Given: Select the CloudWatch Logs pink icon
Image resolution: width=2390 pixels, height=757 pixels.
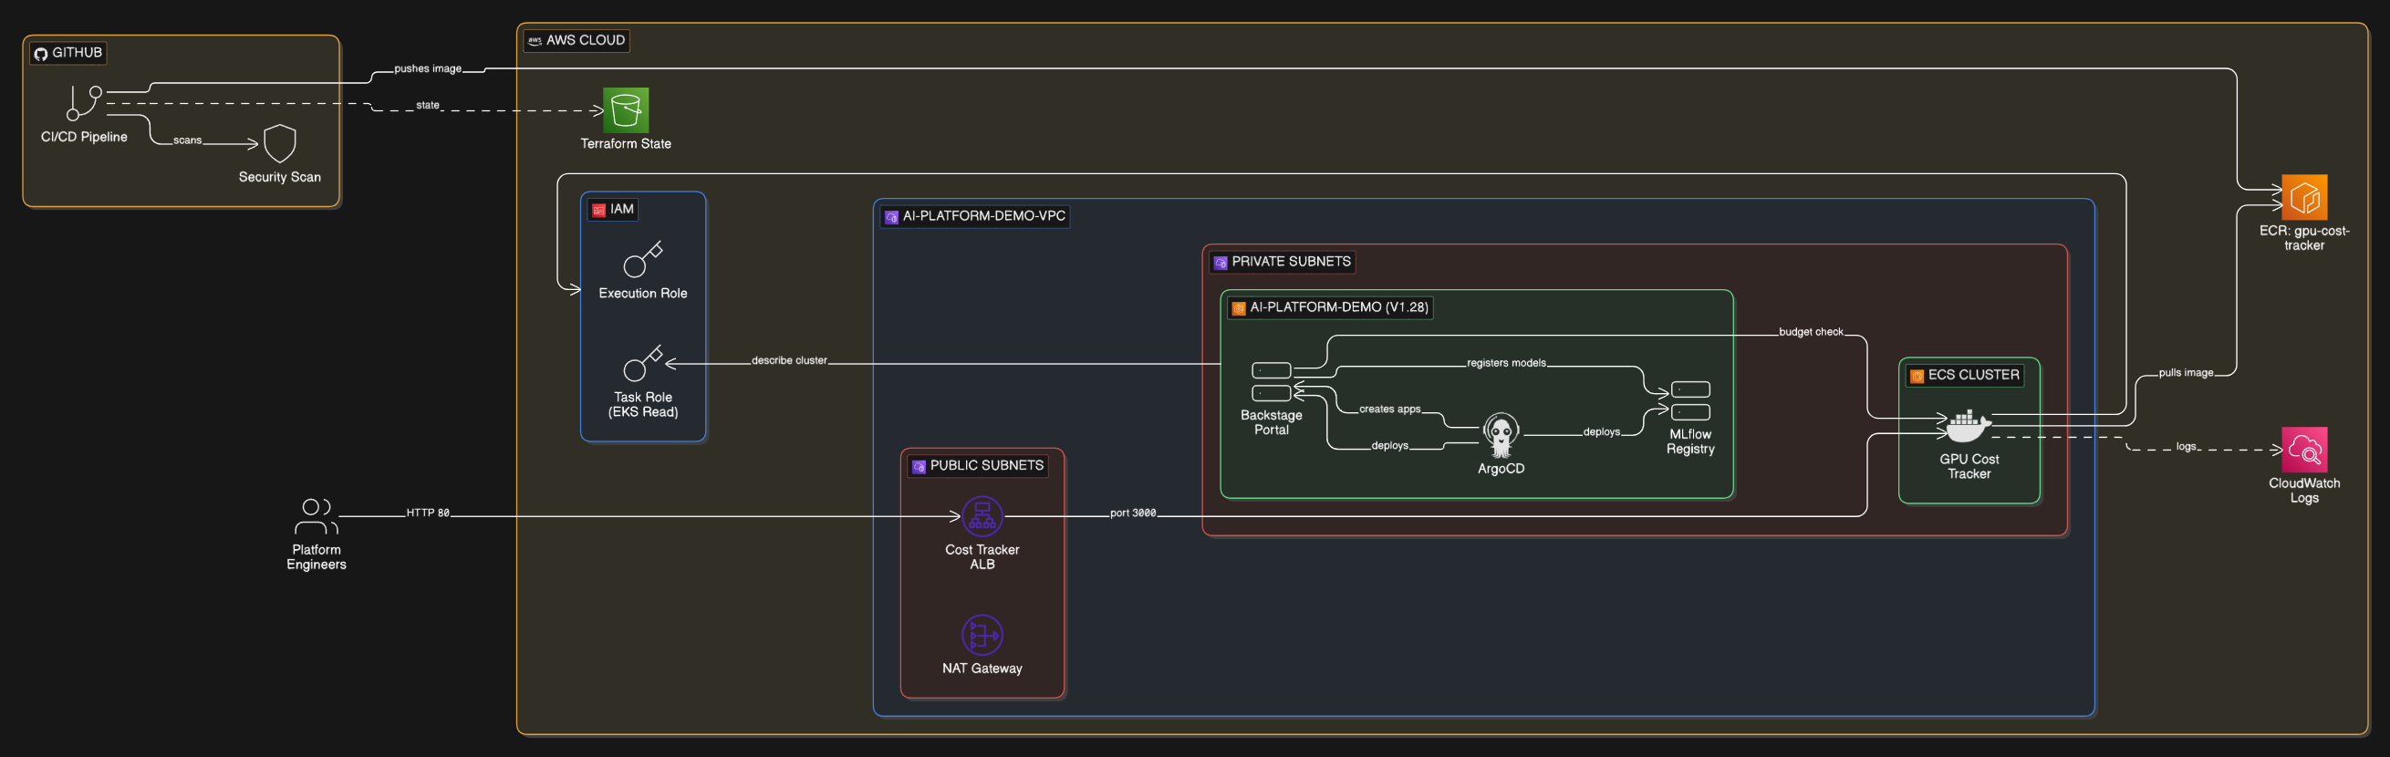Looking at the screenshot, I should [x=2304, y=450].
